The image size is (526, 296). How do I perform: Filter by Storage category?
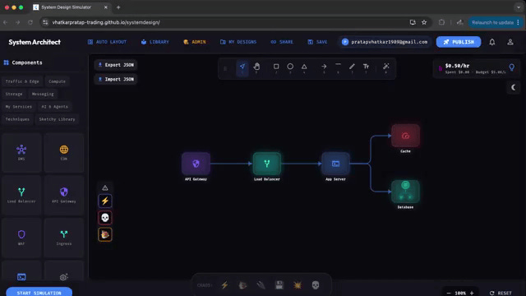coord(14,94)
